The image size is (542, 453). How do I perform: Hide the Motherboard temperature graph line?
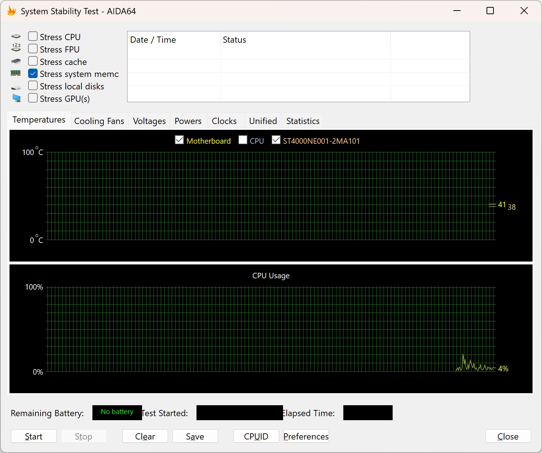point(179,140)
